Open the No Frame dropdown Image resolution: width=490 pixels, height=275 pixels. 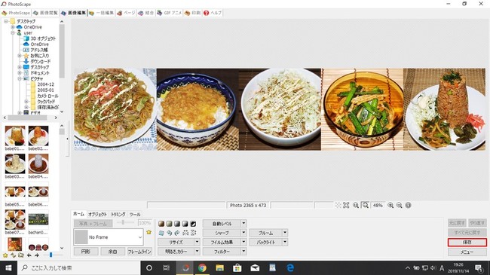[140, 237]
